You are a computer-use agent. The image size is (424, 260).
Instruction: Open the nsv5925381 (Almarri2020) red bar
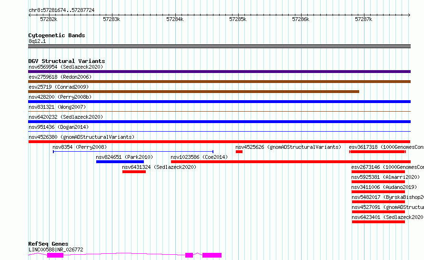378,182
